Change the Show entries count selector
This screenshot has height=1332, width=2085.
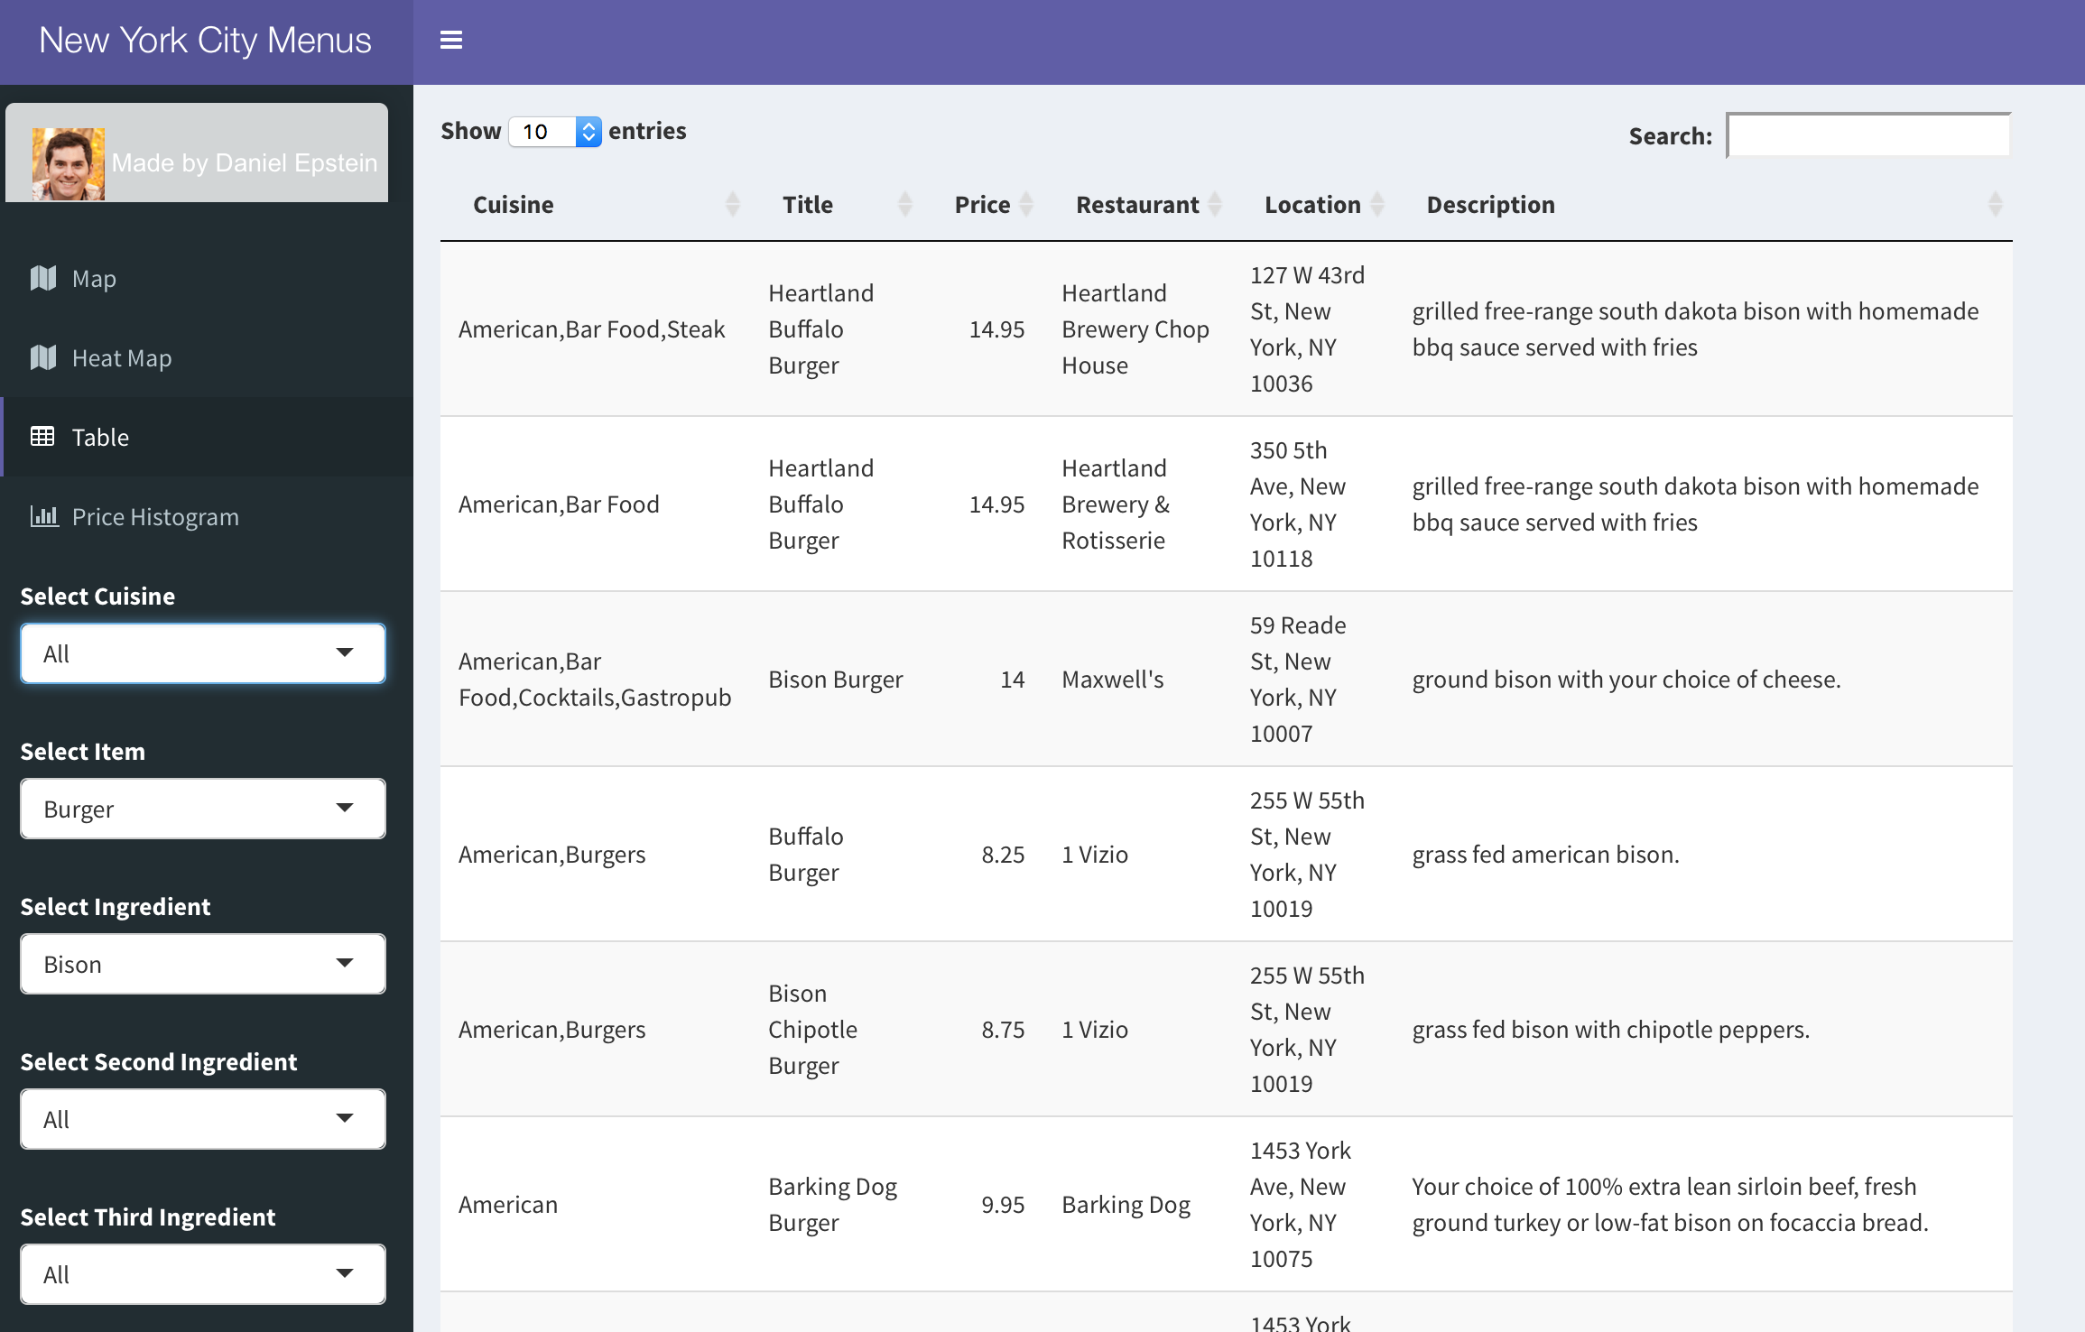pyautogui.click(x=554, y=132)
